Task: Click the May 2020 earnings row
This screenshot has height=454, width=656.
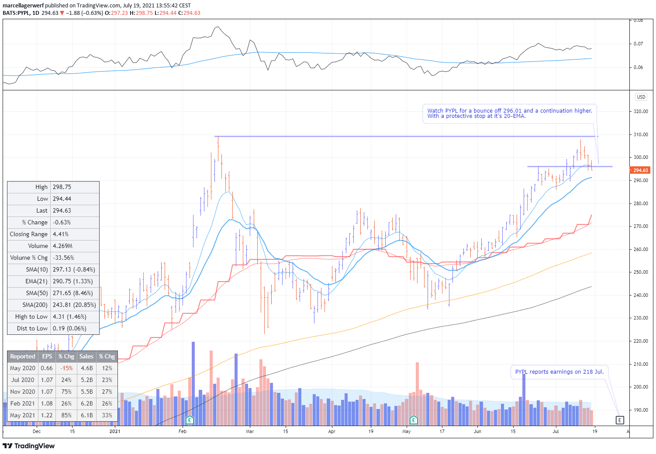Action: [62, 368]
